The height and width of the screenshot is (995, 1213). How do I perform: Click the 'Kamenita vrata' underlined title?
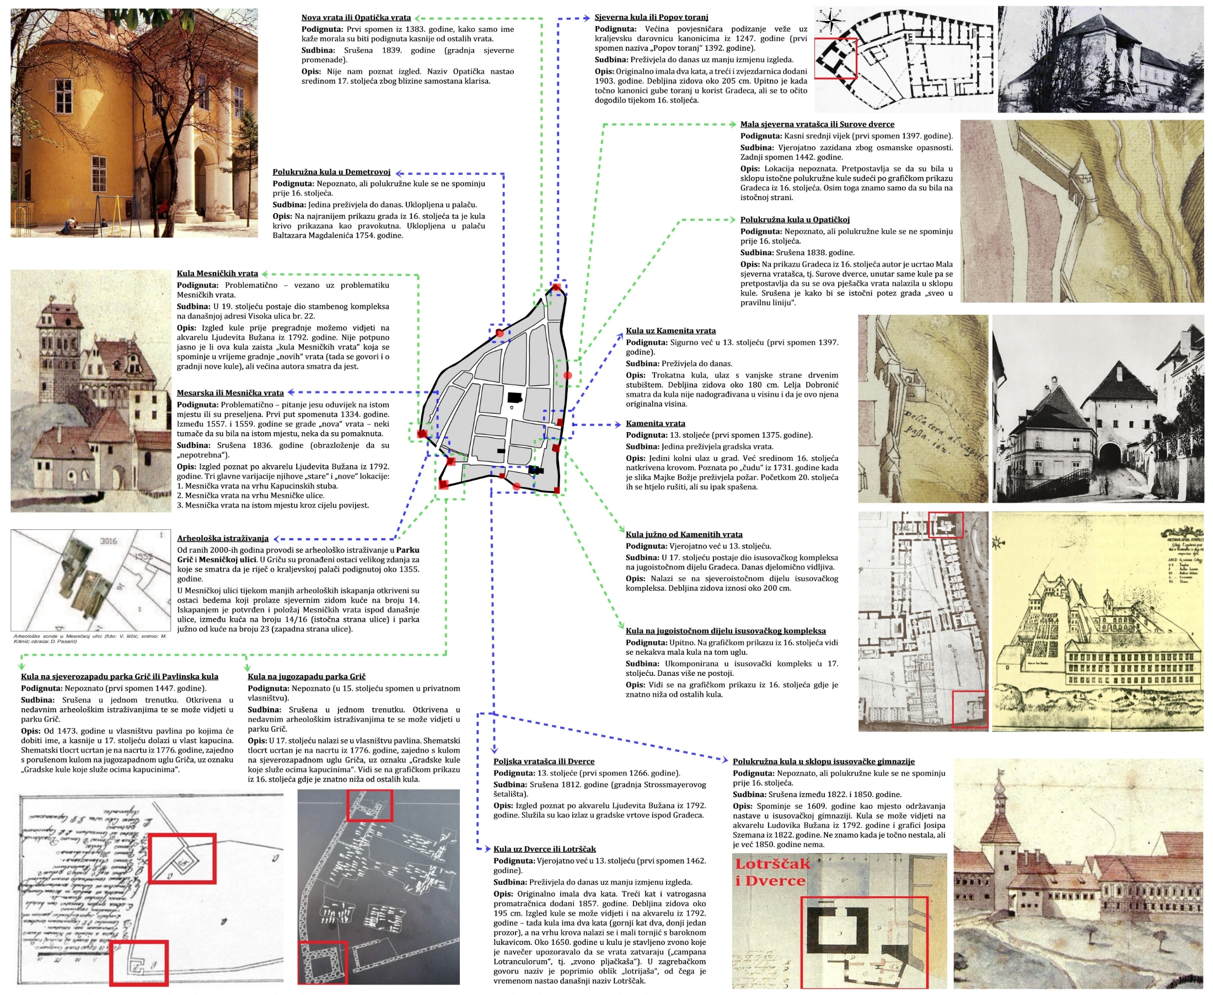(x=655, y=423)
